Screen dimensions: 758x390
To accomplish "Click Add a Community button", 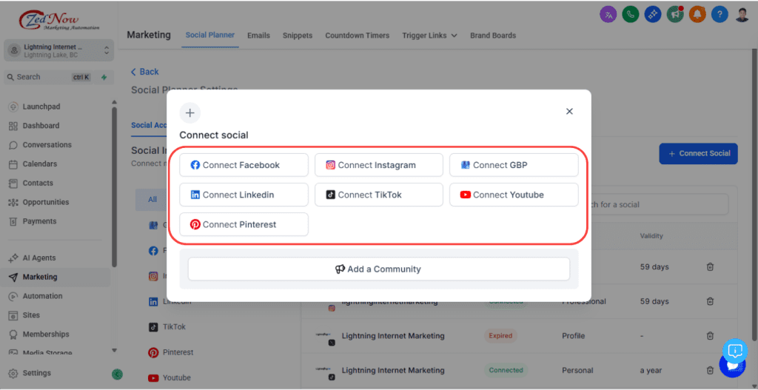I will [x=378, y=269].
